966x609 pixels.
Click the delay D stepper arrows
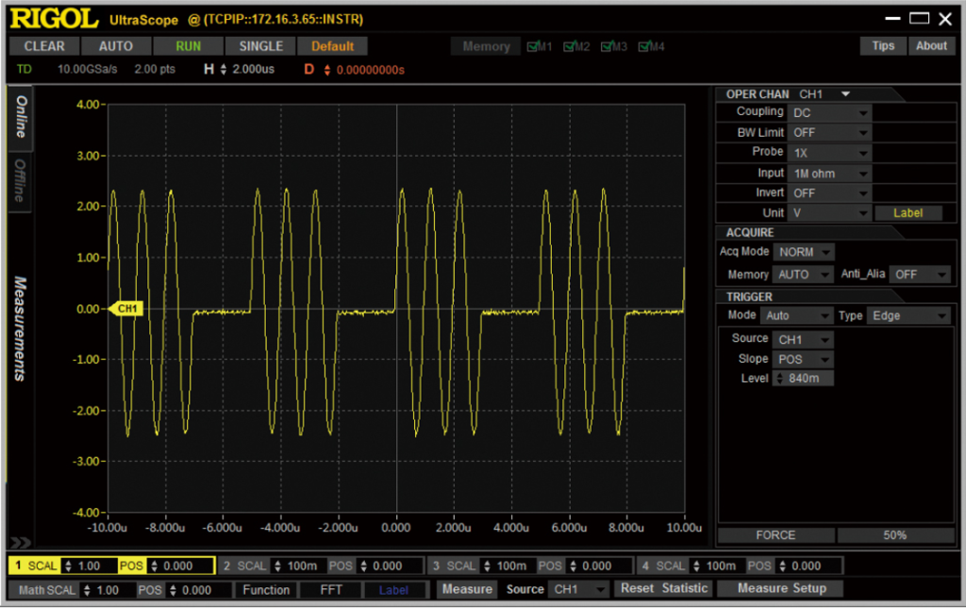pos(327,70)
